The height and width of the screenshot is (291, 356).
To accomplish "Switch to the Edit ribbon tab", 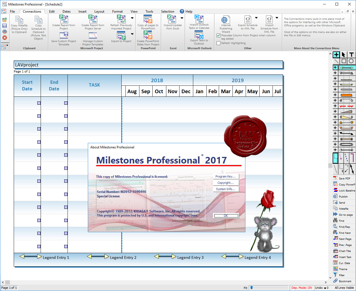I will coord(52,12).
